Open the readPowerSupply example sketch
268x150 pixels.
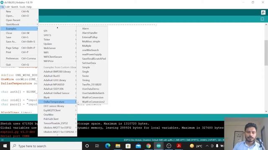coord(92,55)
